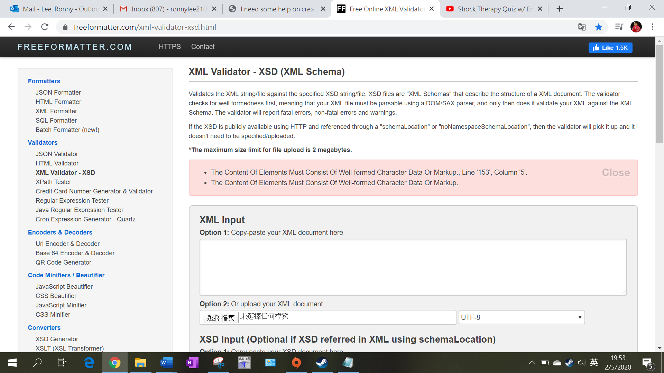Screen dimensions: 664x373
Task: Show hidden system tray icons chevron
Action: [x=532, y=363]
